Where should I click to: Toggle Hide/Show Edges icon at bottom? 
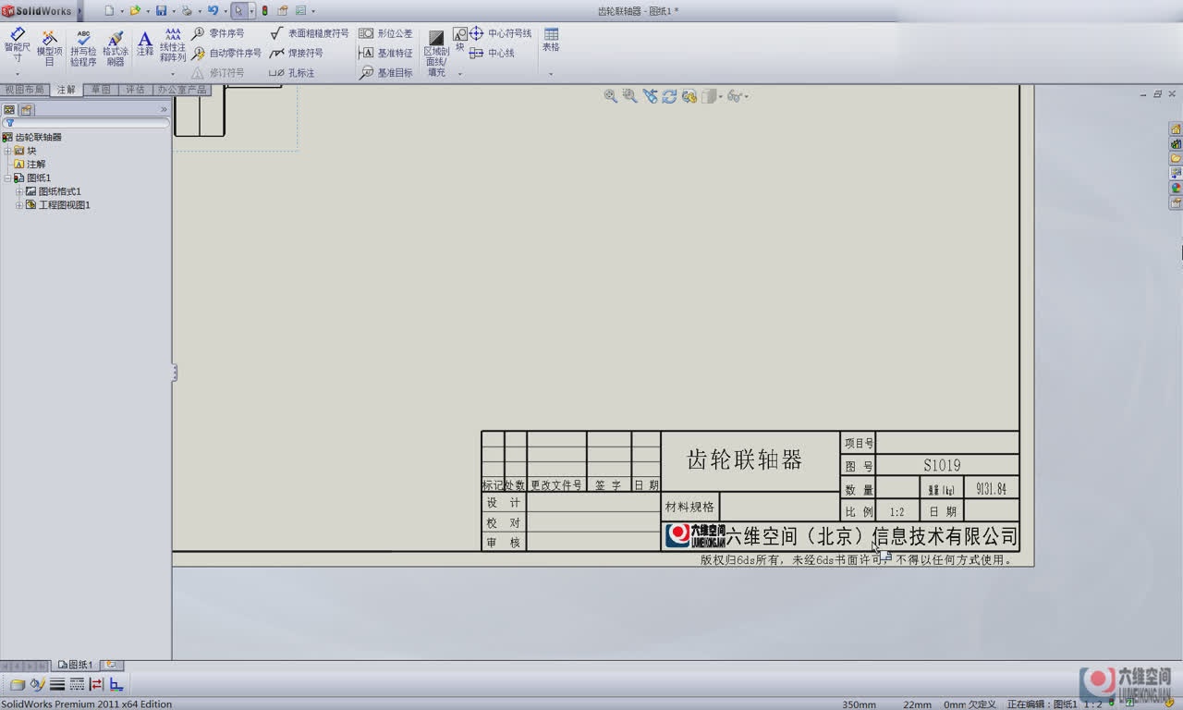pos(96,685)
